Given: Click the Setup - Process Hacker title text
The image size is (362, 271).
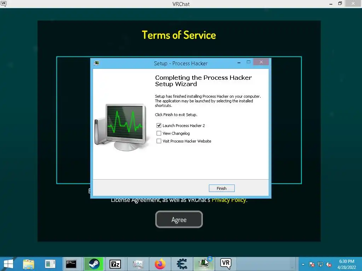Looking at the screenshot, I should (x=181, y=64).
